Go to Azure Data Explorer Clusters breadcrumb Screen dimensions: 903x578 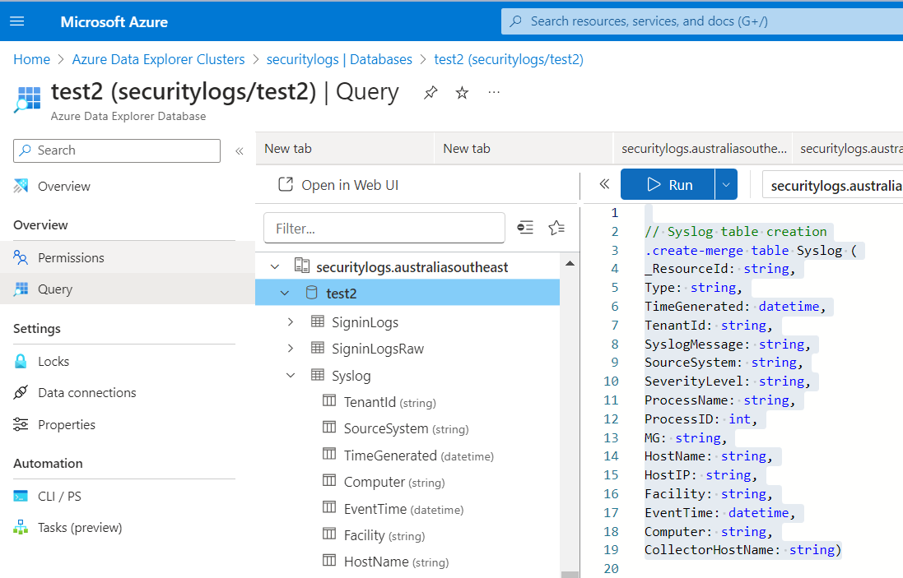(x=158, y=59)
